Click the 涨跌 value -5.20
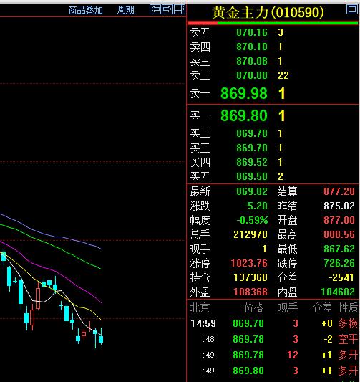This screenshot has width=360, height=382. point(256,206)
